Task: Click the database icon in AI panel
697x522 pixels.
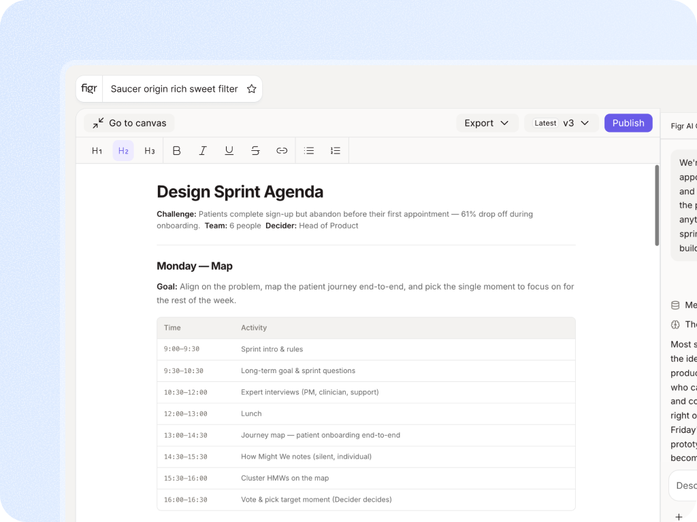Action: (x=675, y=305)
